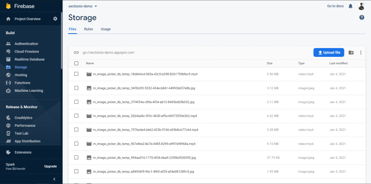This screenshot has width=371, height=184.
Task: Click the Crashlytics icon
Action: tap(8, 117)
